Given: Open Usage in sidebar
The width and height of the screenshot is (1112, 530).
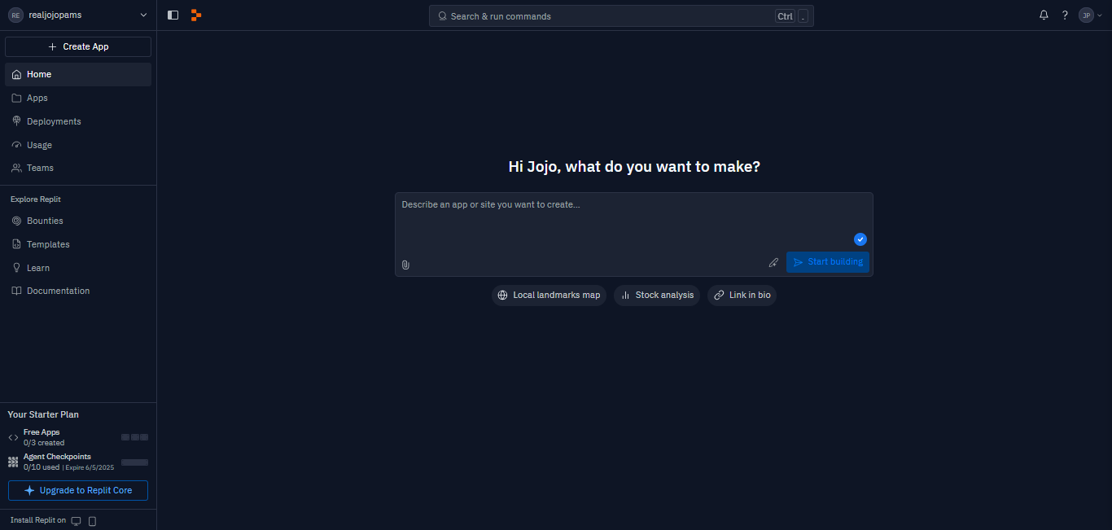Looking at the screenshot, I should 78,145.
